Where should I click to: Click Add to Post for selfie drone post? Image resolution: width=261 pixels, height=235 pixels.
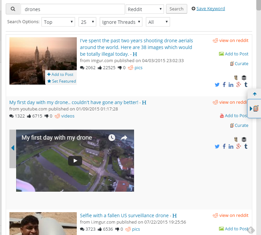[233, 229]
